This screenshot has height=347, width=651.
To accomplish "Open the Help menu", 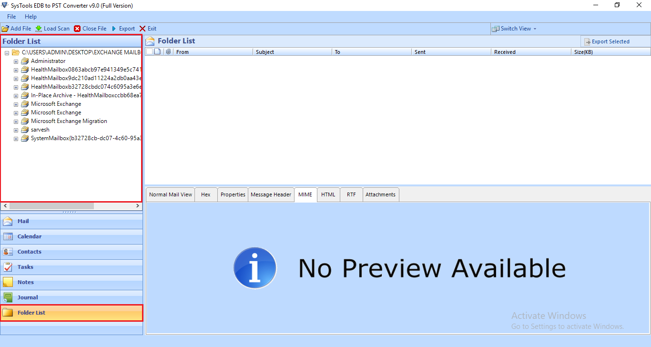I will tap(31, 17).
